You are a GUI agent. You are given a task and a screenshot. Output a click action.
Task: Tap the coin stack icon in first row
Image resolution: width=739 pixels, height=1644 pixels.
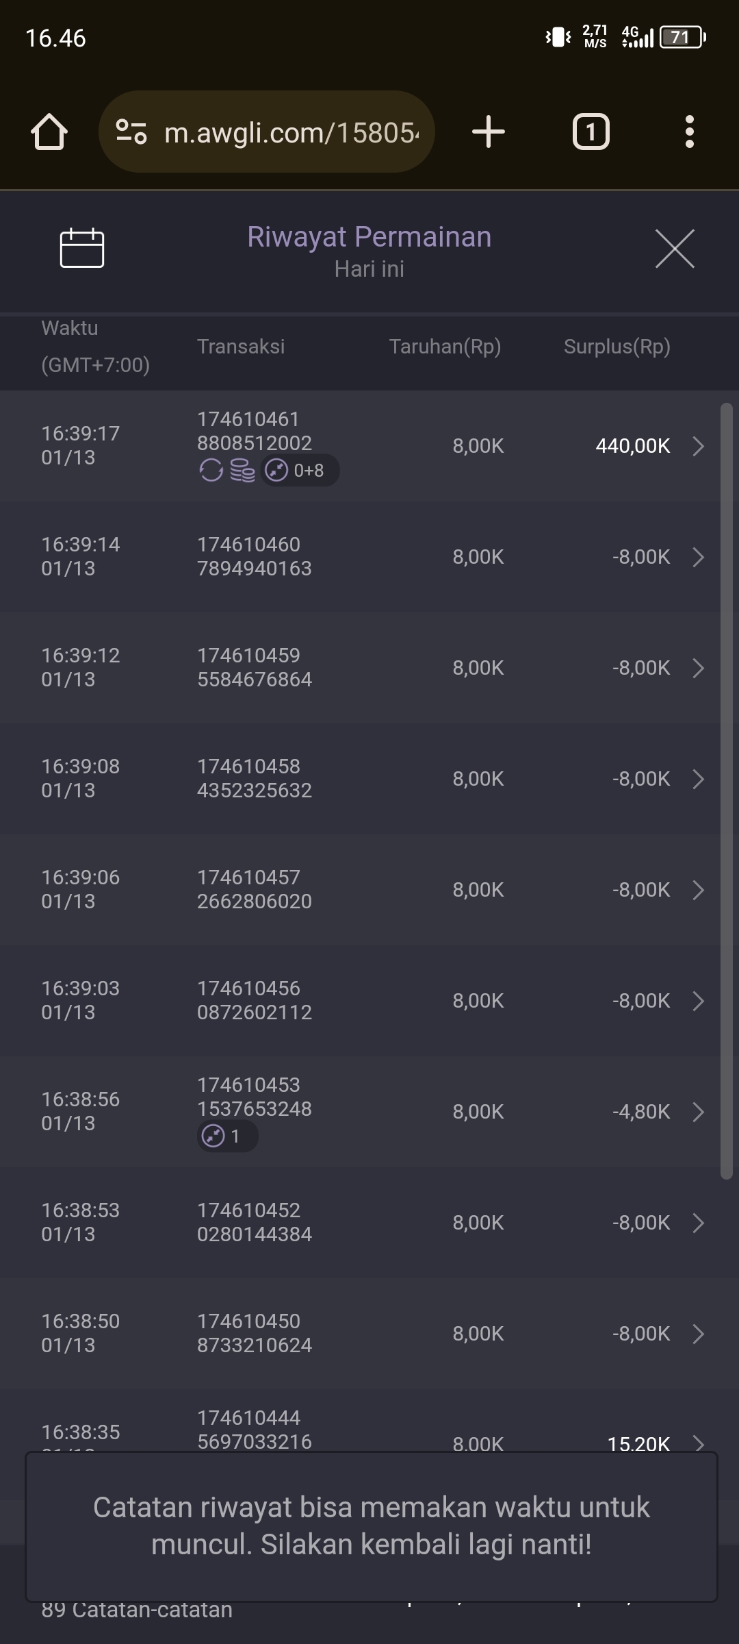point(242,471)
